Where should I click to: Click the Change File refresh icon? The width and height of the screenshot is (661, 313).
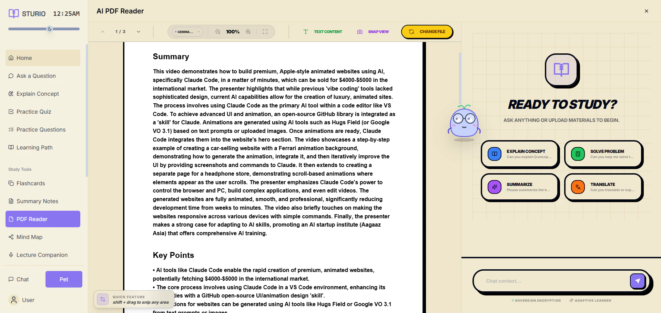(x=411, y=32)
